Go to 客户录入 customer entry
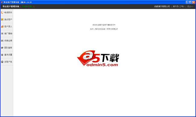 [x=7, y=27]
